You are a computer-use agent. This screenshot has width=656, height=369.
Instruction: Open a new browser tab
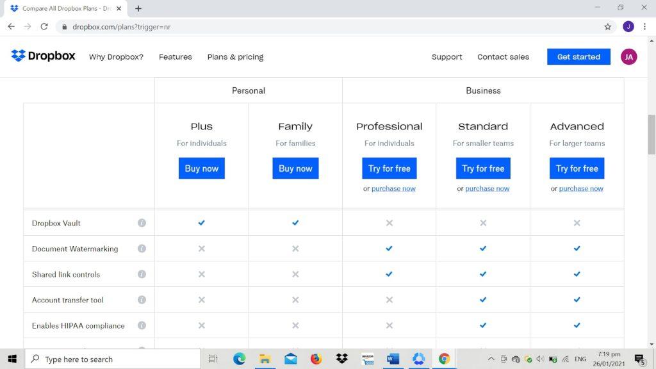pos(138,8)
